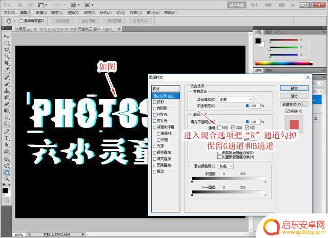The image size is (328, 238).
Task: Select the 基本功能 workspace button
Action: pyautogui.click(x=237, y=5)
